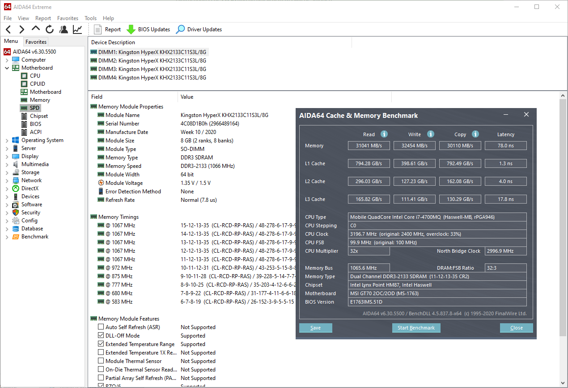Expand the Display tree node
The width and height of the screenshot is (568, 388).
pos(7,156)
